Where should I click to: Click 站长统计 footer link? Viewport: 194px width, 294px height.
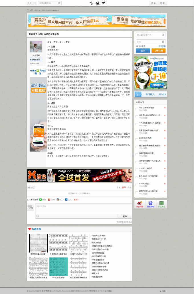[x=163, y=291]
